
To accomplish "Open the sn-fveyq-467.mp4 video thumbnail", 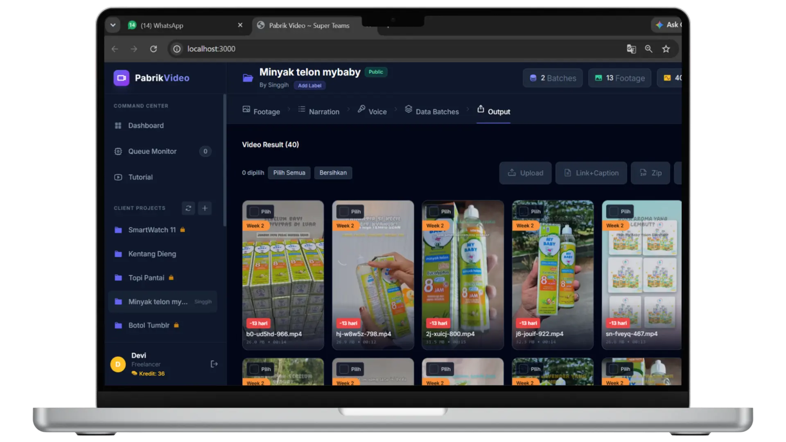I will 642,275.
